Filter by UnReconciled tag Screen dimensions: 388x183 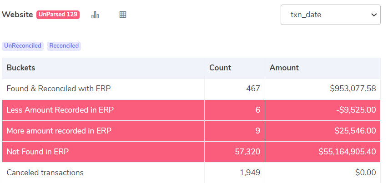click(x=23, y=46)
